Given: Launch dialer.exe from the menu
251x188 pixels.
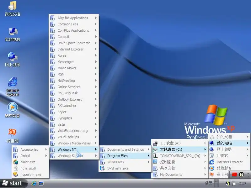Looking at the screenshot, I should click(x=30, y=162).
